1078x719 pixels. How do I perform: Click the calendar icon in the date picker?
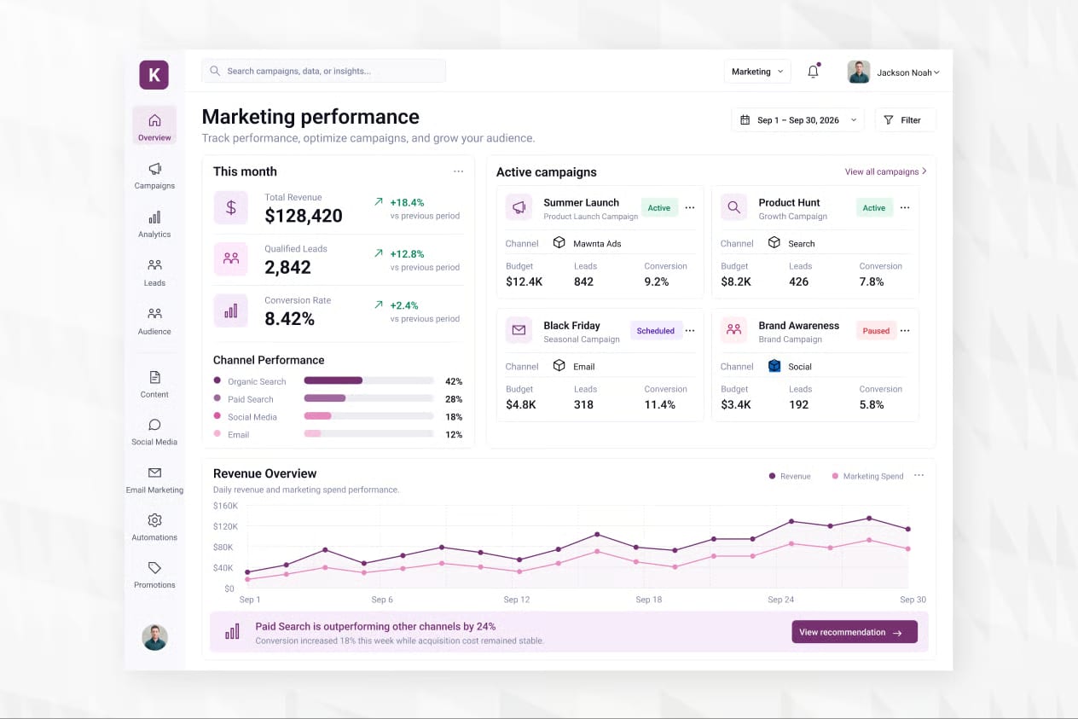coord(745,120)
